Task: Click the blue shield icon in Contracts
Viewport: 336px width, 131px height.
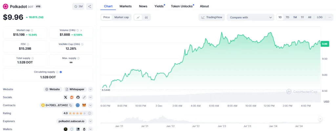Action: click(x=78, y=105)
